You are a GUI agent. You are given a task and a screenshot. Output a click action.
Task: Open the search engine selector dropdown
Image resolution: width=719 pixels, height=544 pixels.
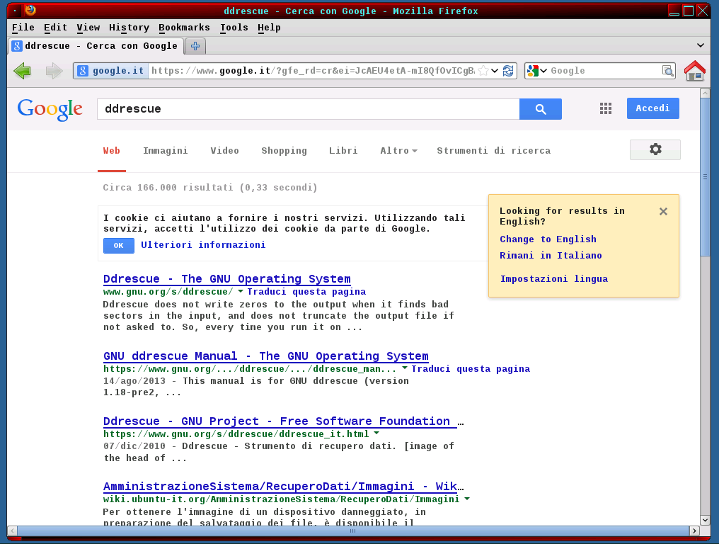(538, 71)
